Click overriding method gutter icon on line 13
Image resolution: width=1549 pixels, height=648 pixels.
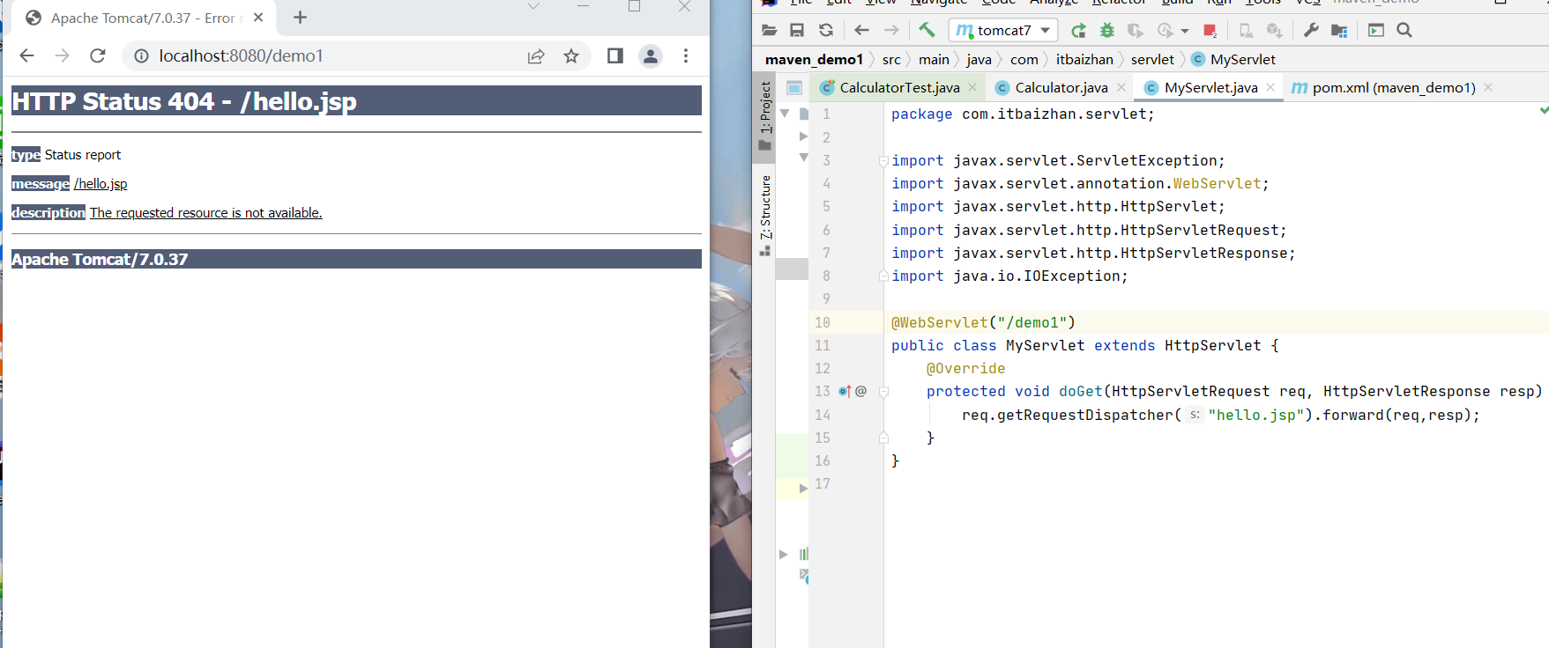[845, 391]
